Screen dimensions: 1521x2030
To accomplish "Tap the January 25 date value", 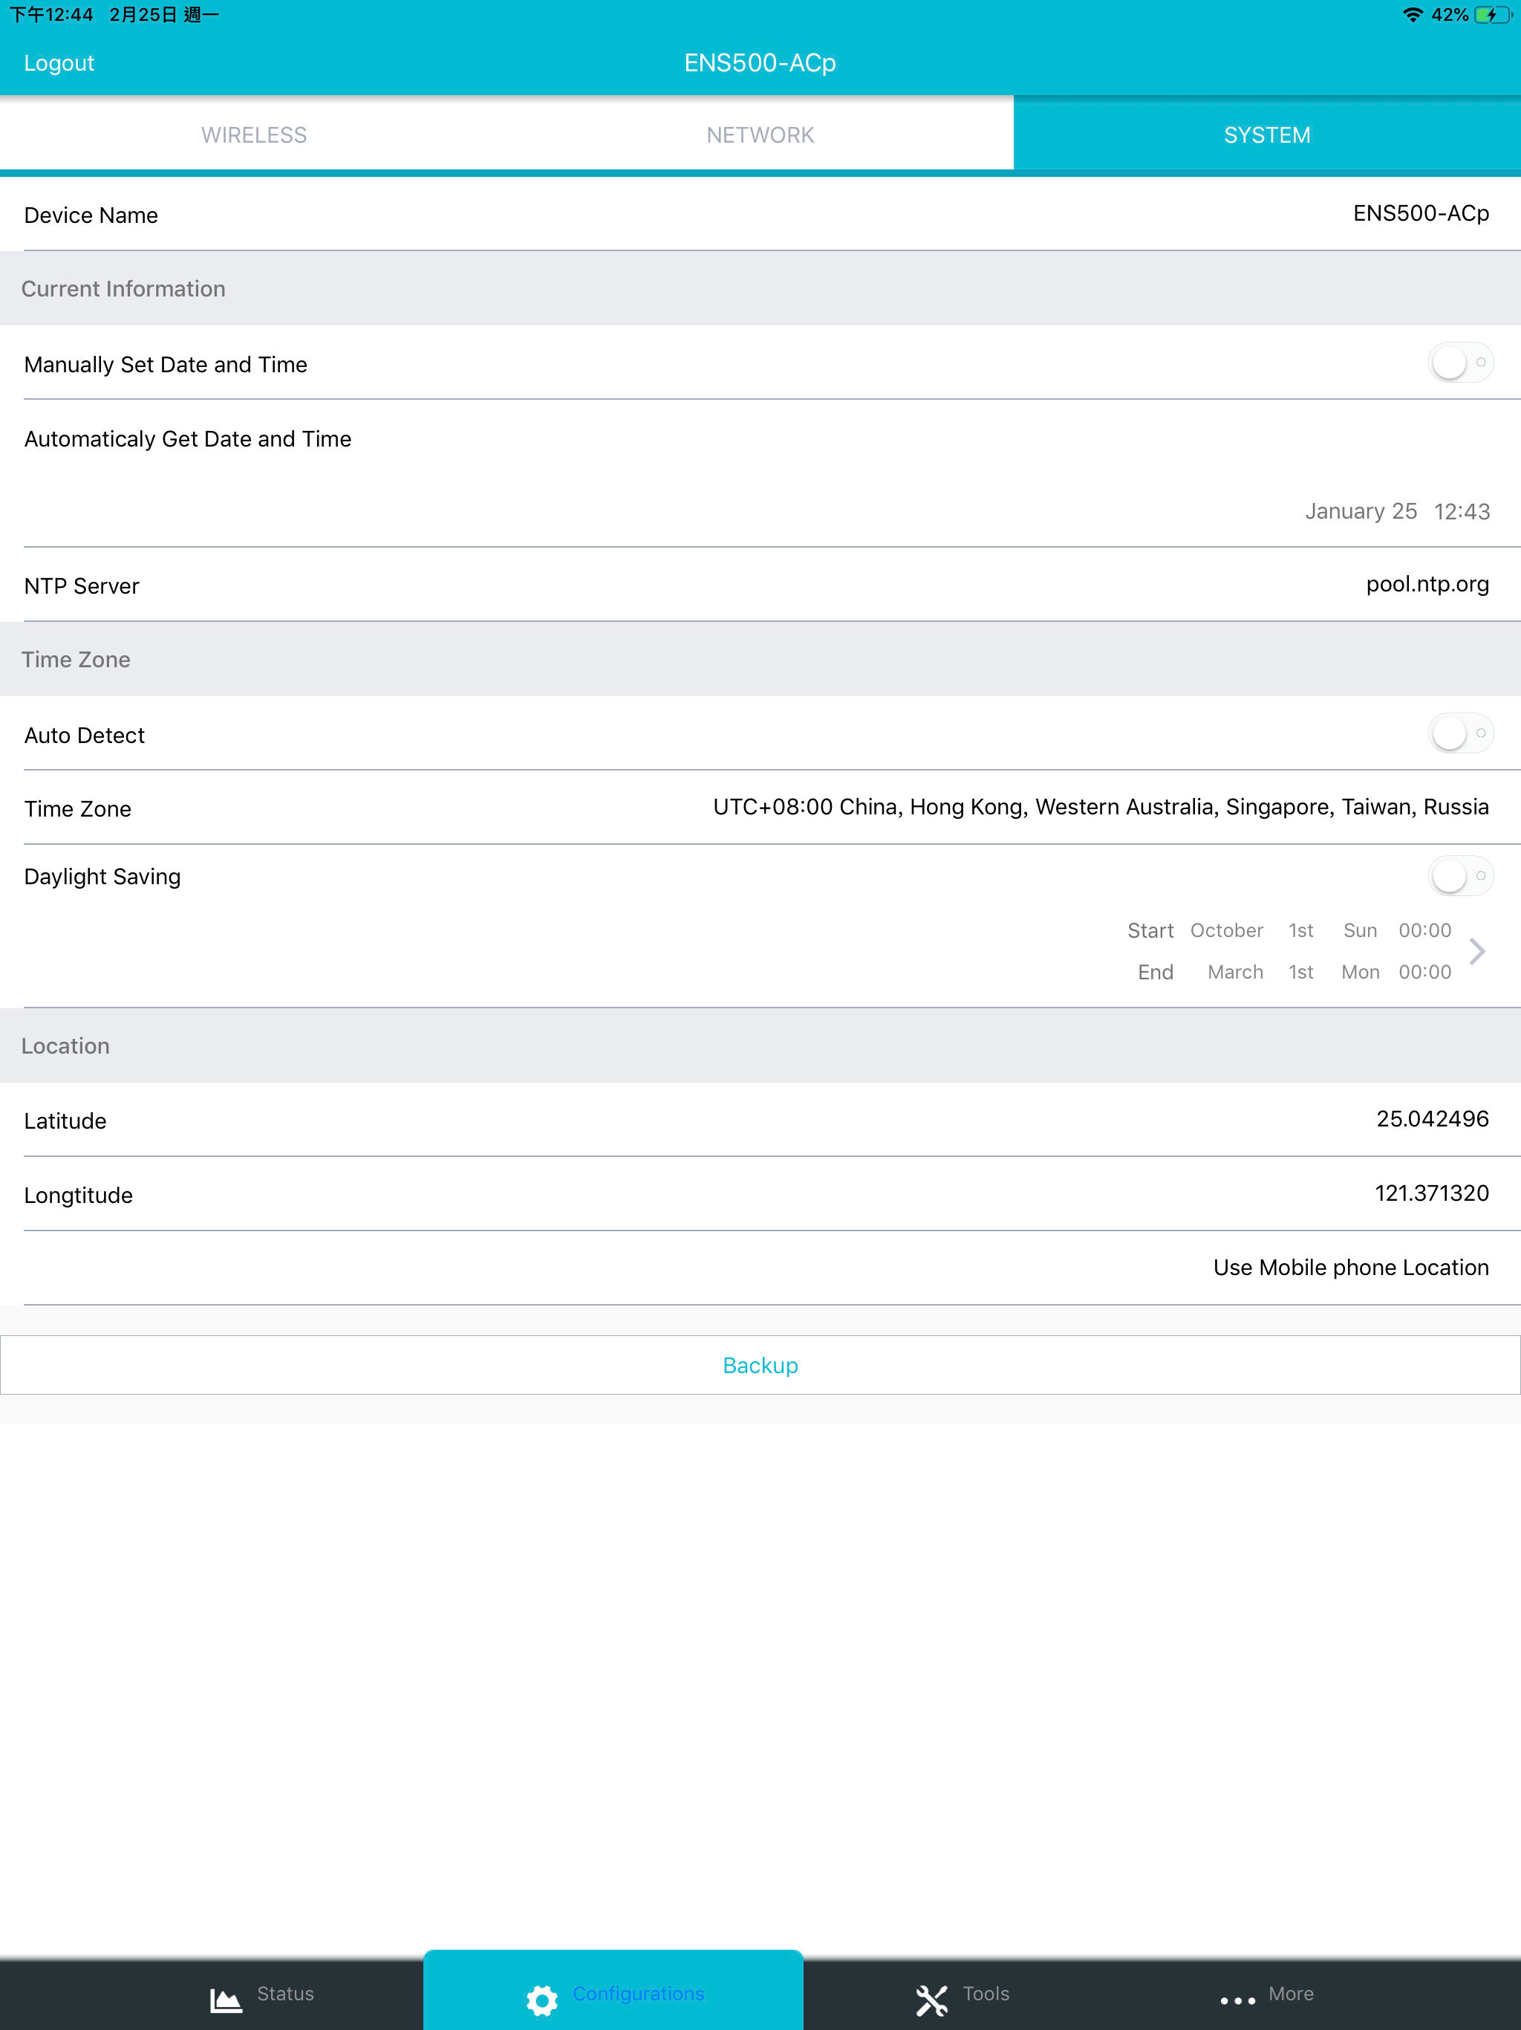I will click(1361, 511).
